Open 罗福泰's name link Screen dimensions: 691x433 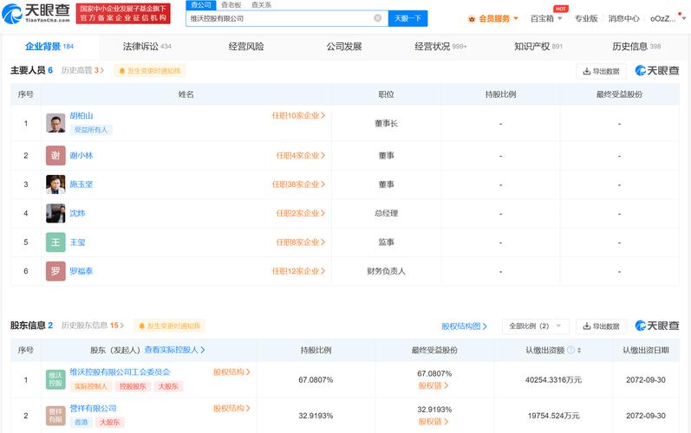tap(81, 272)
